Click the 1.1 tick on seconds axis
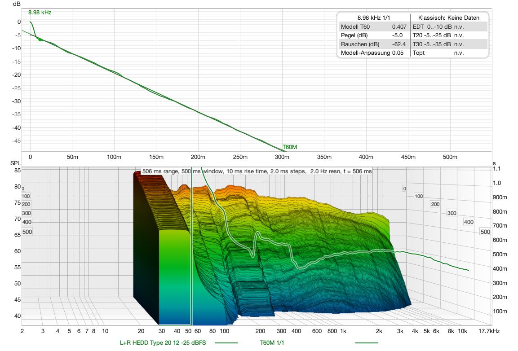The width and height of the screenshot is (518, 351). (x=497, y=169)
